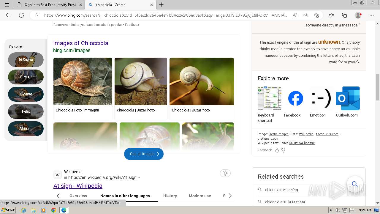Click next arrow in Wikipedia tabs
The width and height of the screenshot is (380, 214).
pyautogui.click(x=230, y=196)
